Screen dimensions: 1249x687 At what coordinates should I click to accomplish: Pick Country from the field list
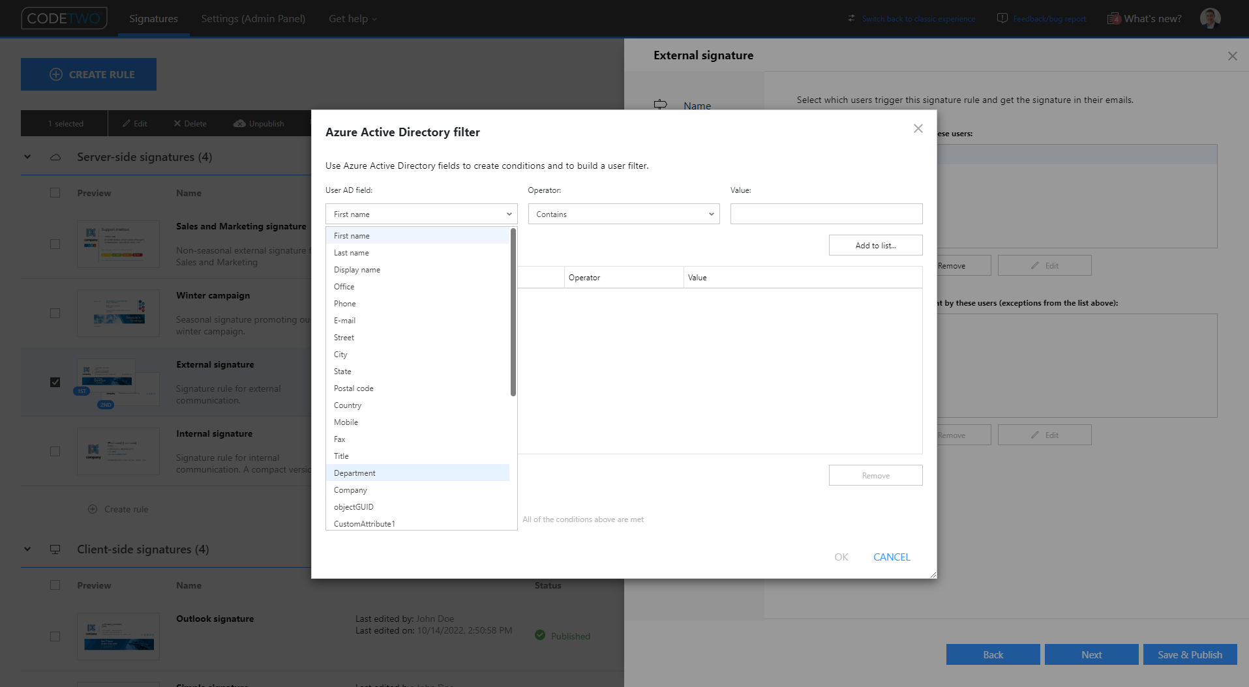(x=417, y=405)
